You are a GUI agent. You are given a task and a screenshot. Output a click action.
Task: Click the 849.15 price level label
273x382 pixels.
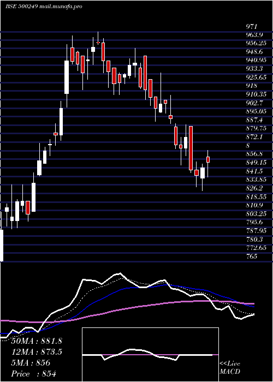tap(256, 162)
